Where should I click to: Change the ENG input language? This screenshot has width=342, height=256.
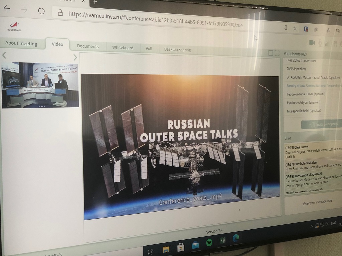coord(333,223)
